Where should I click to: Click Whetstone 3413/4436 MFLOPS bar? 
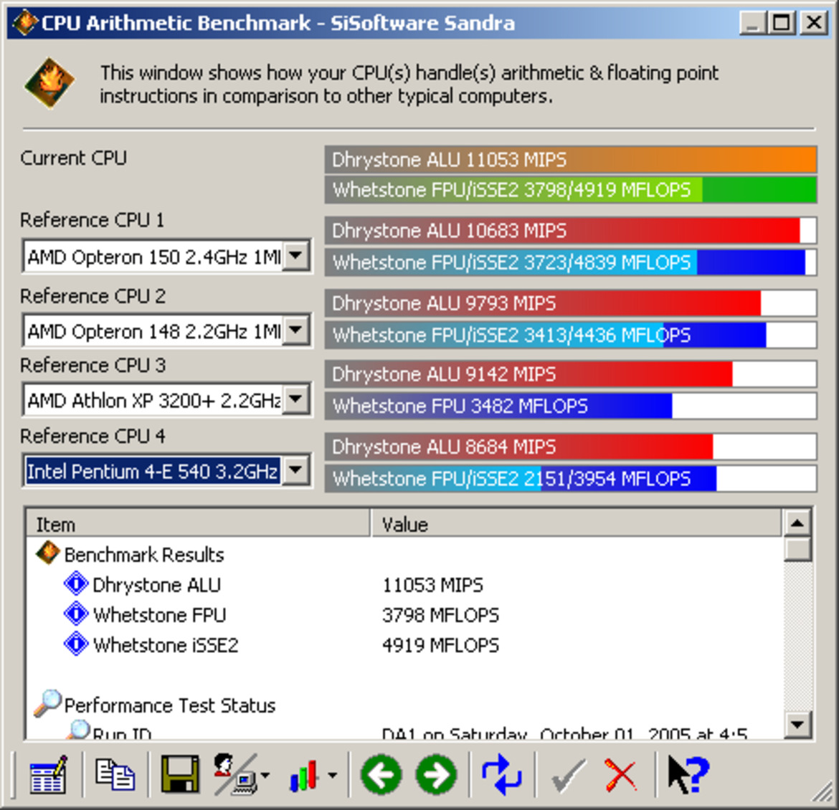570,335
